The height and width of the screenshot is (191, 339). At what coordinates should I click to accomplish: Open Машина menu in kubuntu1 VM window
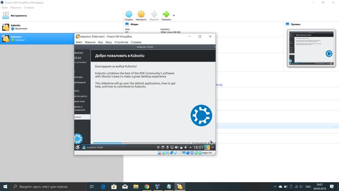(90, 42)
